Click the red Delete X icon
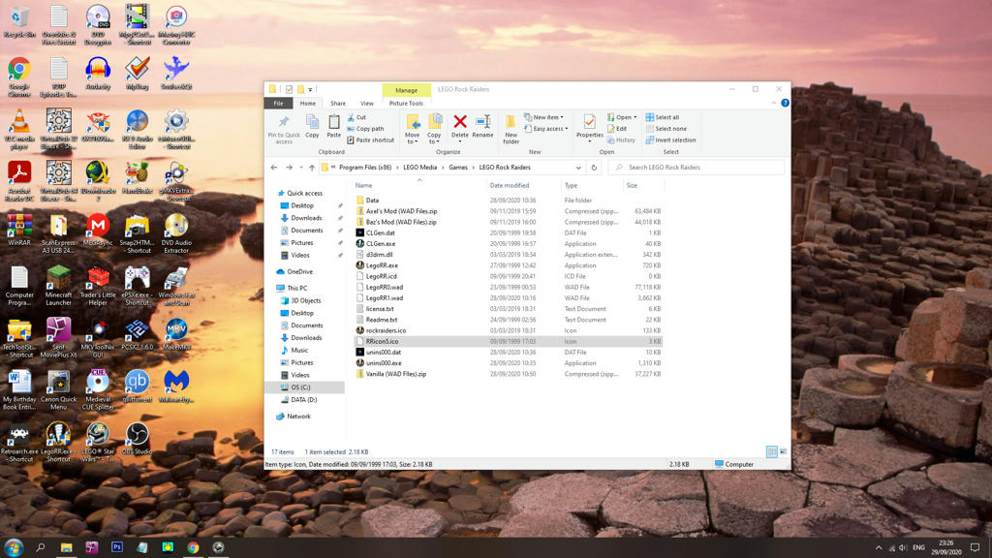This screenshot has height=558, width=992. pos(460,121)
